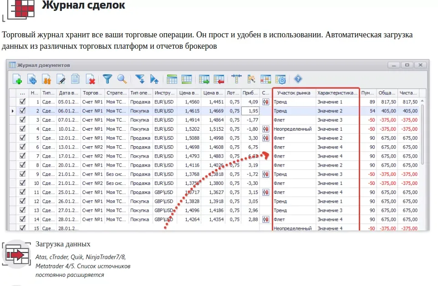Click the vertical scrollbar of the deals grid

(423, 134)
